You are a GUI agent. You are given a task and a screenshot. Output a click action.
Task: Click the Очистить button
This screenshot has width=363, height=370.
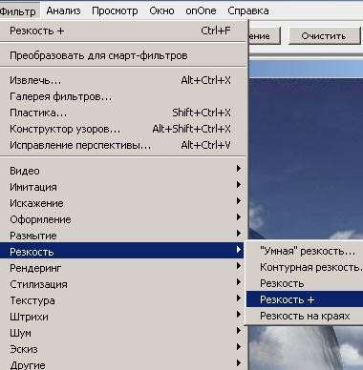[x=324, y=36]
